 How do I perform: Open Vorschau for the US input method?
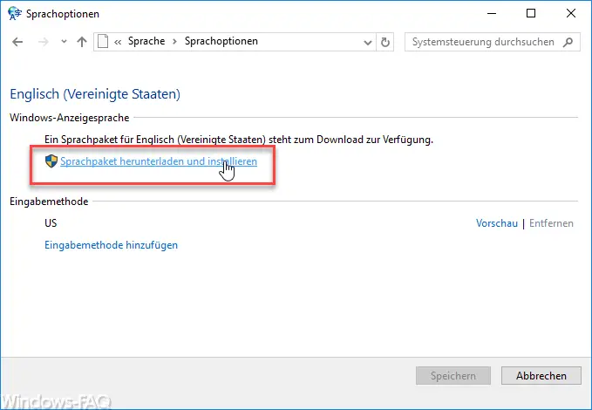(x=496, y=223)
